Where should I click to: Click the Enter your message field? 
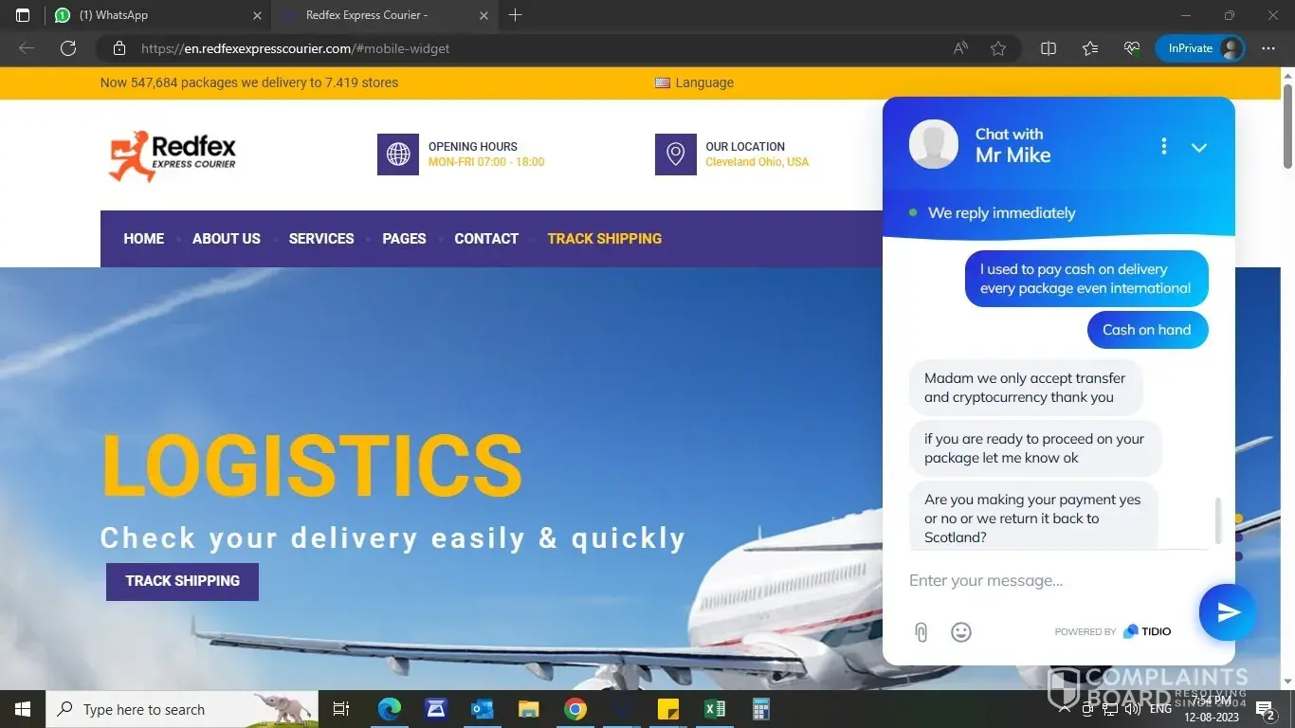1048,580
